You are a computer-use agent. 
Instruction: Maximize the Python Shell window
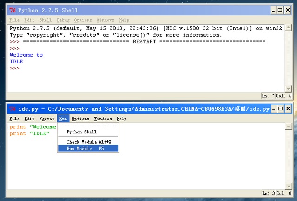[280, 10]
